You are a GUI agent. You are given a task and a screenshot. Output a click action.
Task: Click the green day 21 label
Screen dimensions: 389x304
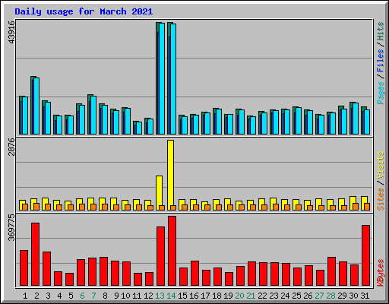click(251, 296)
